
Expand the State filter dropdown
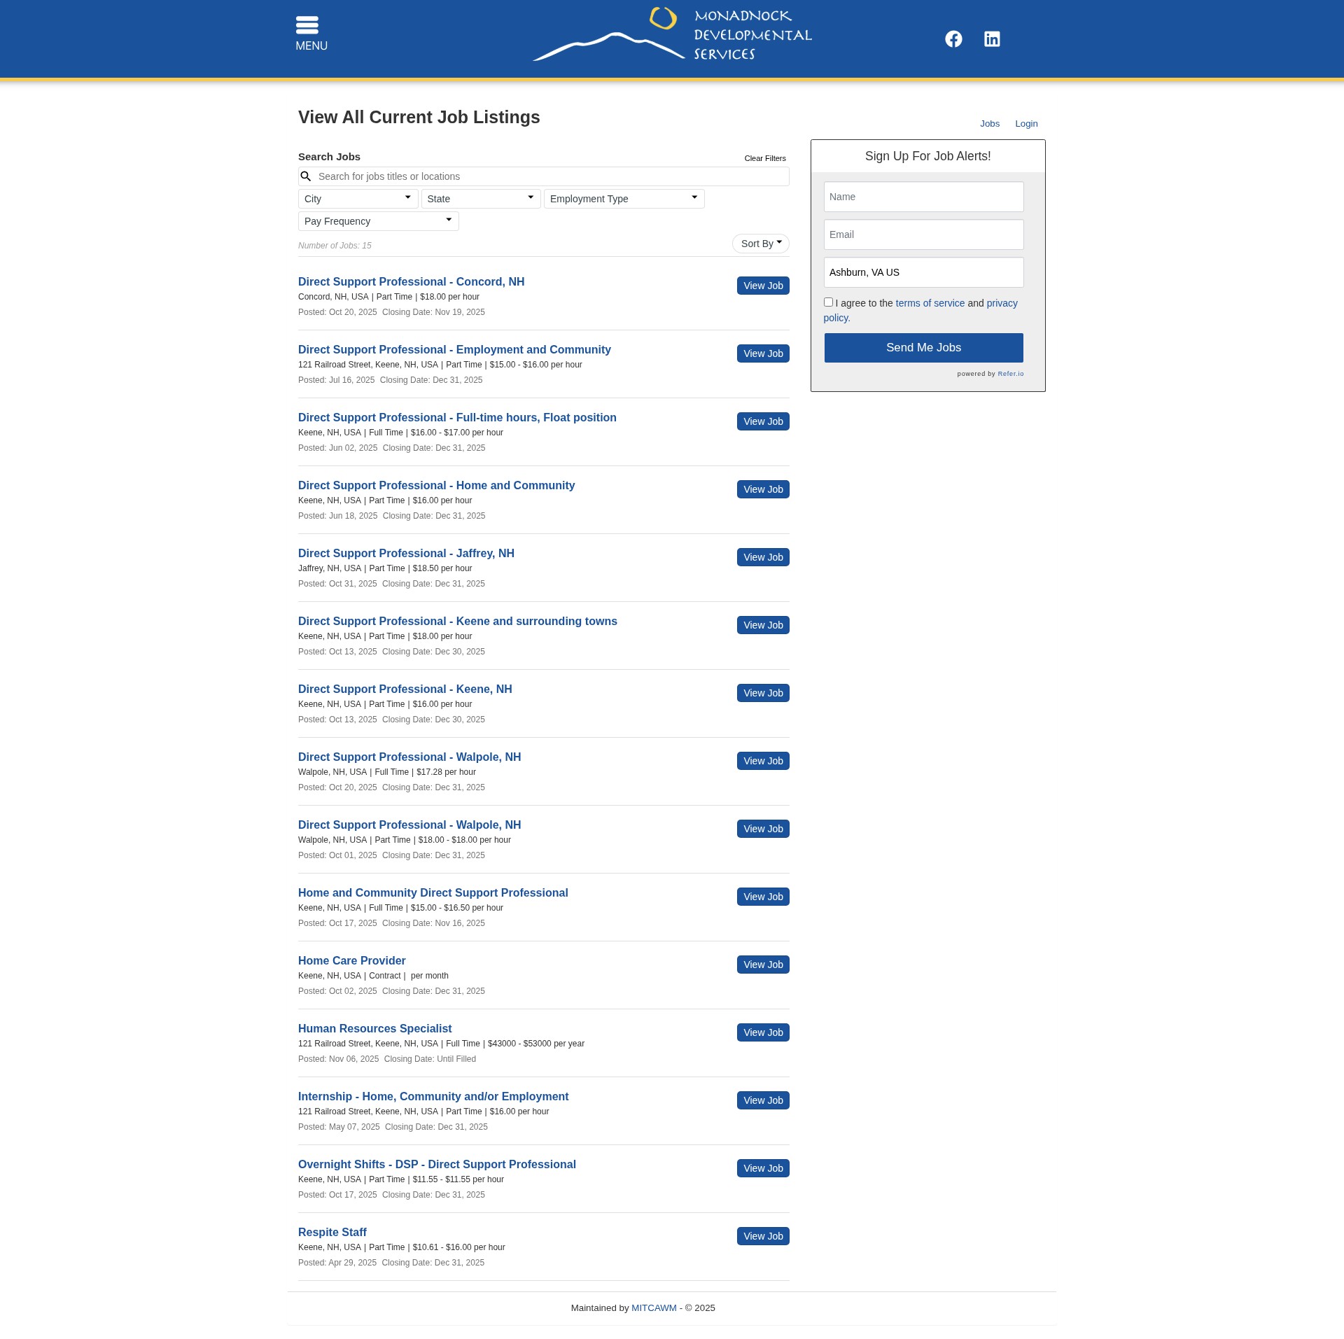point(481,199)
